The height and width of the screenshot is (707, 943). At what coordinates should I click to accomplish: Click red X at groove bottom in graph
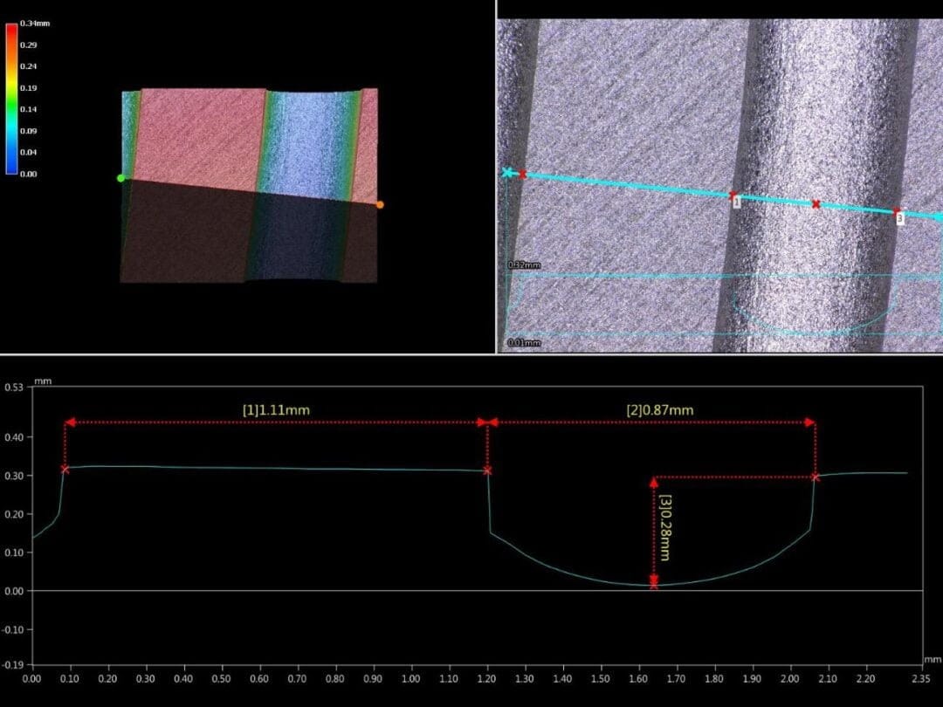pyautogui.click(x=654, y=584)
